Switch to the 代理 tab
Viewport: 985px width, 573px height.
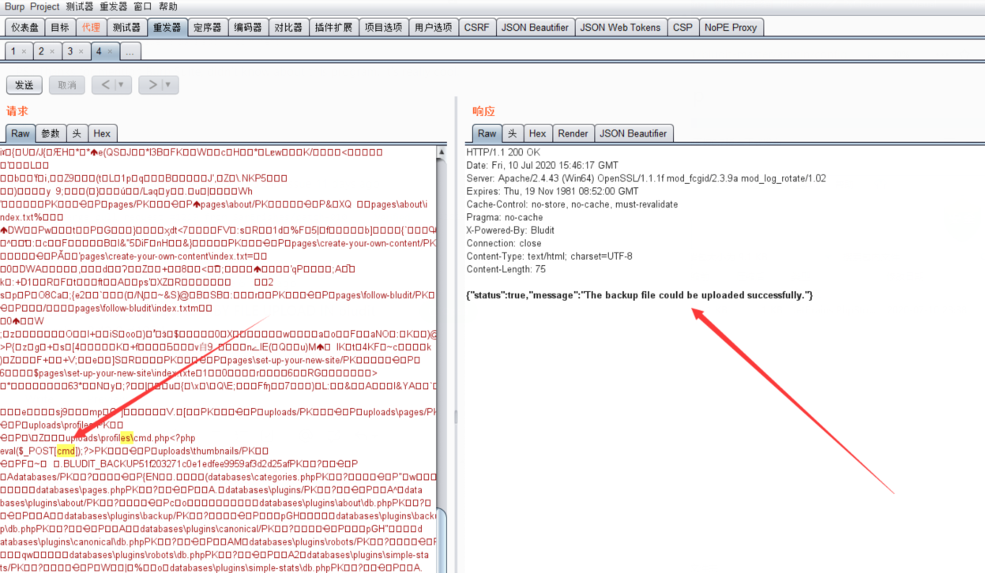pyautogui.click(x=91, y=27)
